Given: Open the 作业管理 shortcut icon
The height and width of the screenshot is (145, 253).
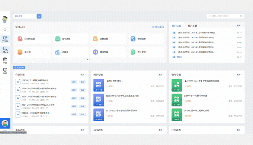Looking at the screenshot, I should (133, 52).
